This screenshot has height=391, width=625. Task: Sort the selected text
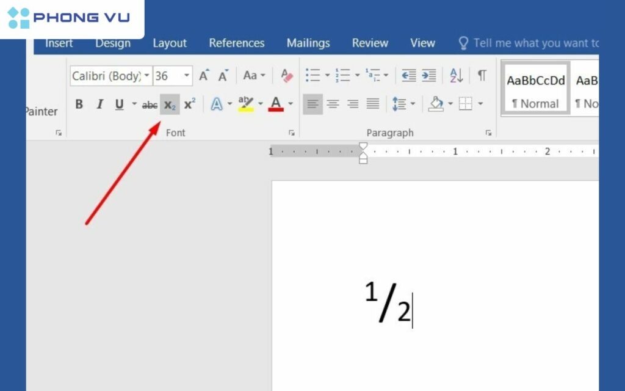click(455, 75)
